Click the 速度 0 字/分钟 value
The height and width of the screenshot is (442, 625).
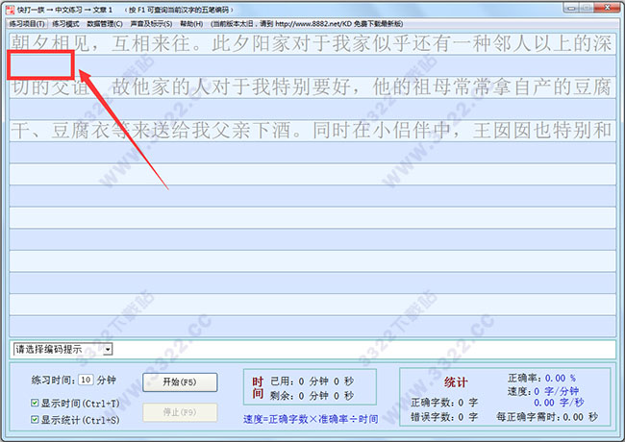click(x=556, y=391)
